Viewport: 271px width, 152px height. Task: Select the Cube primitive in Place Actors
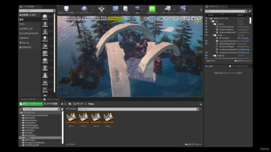tap(45, 53)
